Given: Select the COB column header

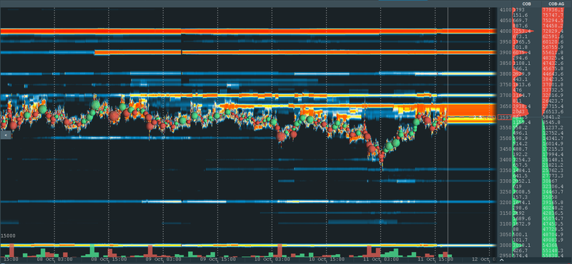Looking at the screenshot, I should [x=526, y=4].
